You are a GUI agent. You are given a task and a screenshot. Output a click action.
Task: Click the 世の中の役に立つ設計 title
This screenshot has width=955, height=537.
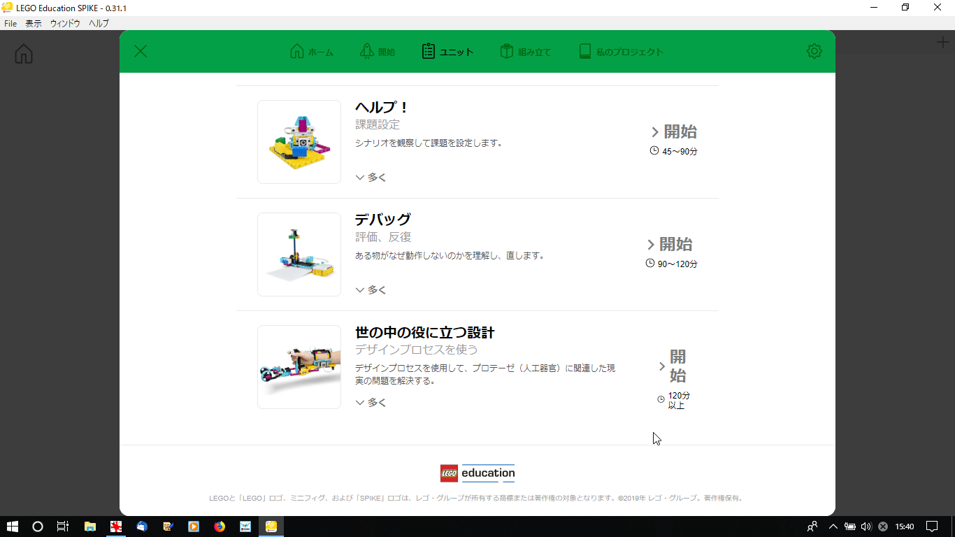point(425,332)
